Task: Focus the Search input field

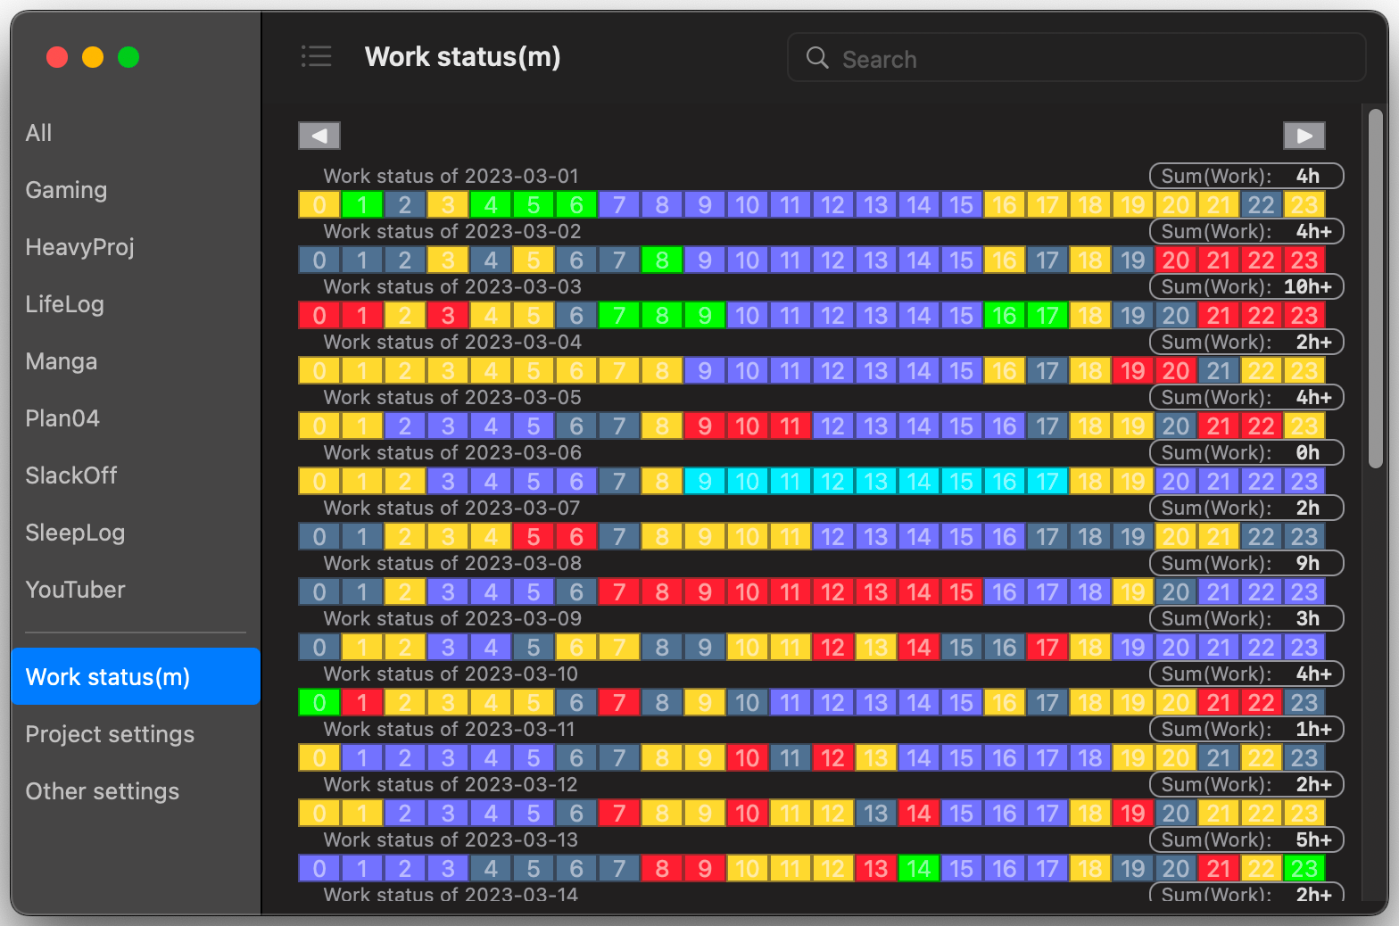Action: coord(1097,59)
